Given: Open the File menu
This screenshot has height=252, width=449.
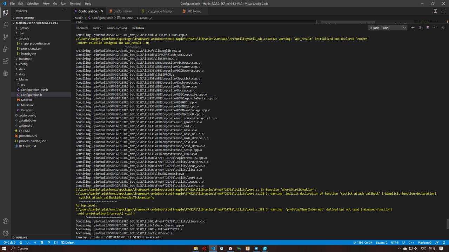Looking at the screenshot, I should (12, 3).
